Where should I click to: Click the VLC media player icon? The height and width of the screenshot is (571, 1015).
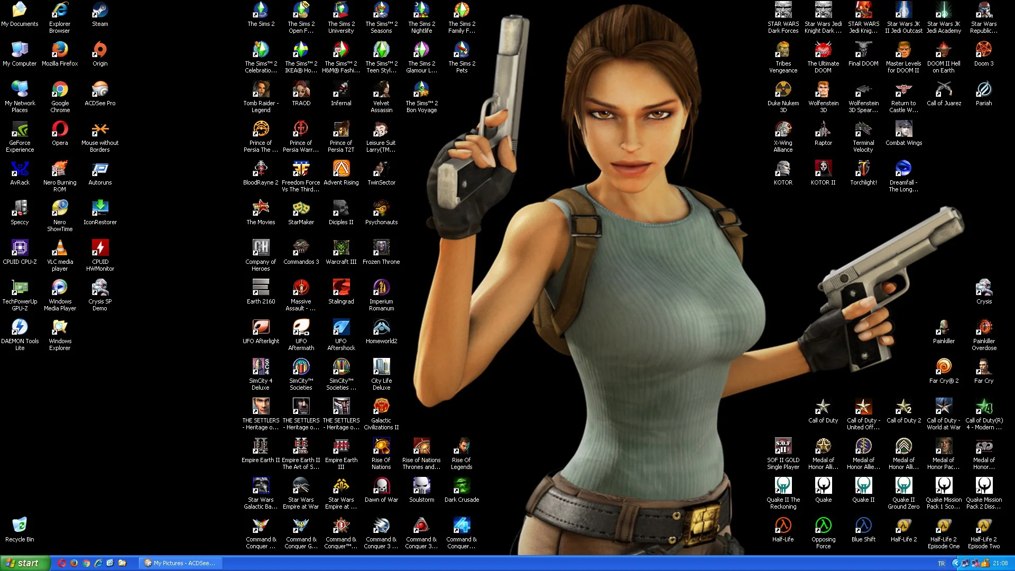click(x=60, y=256)
